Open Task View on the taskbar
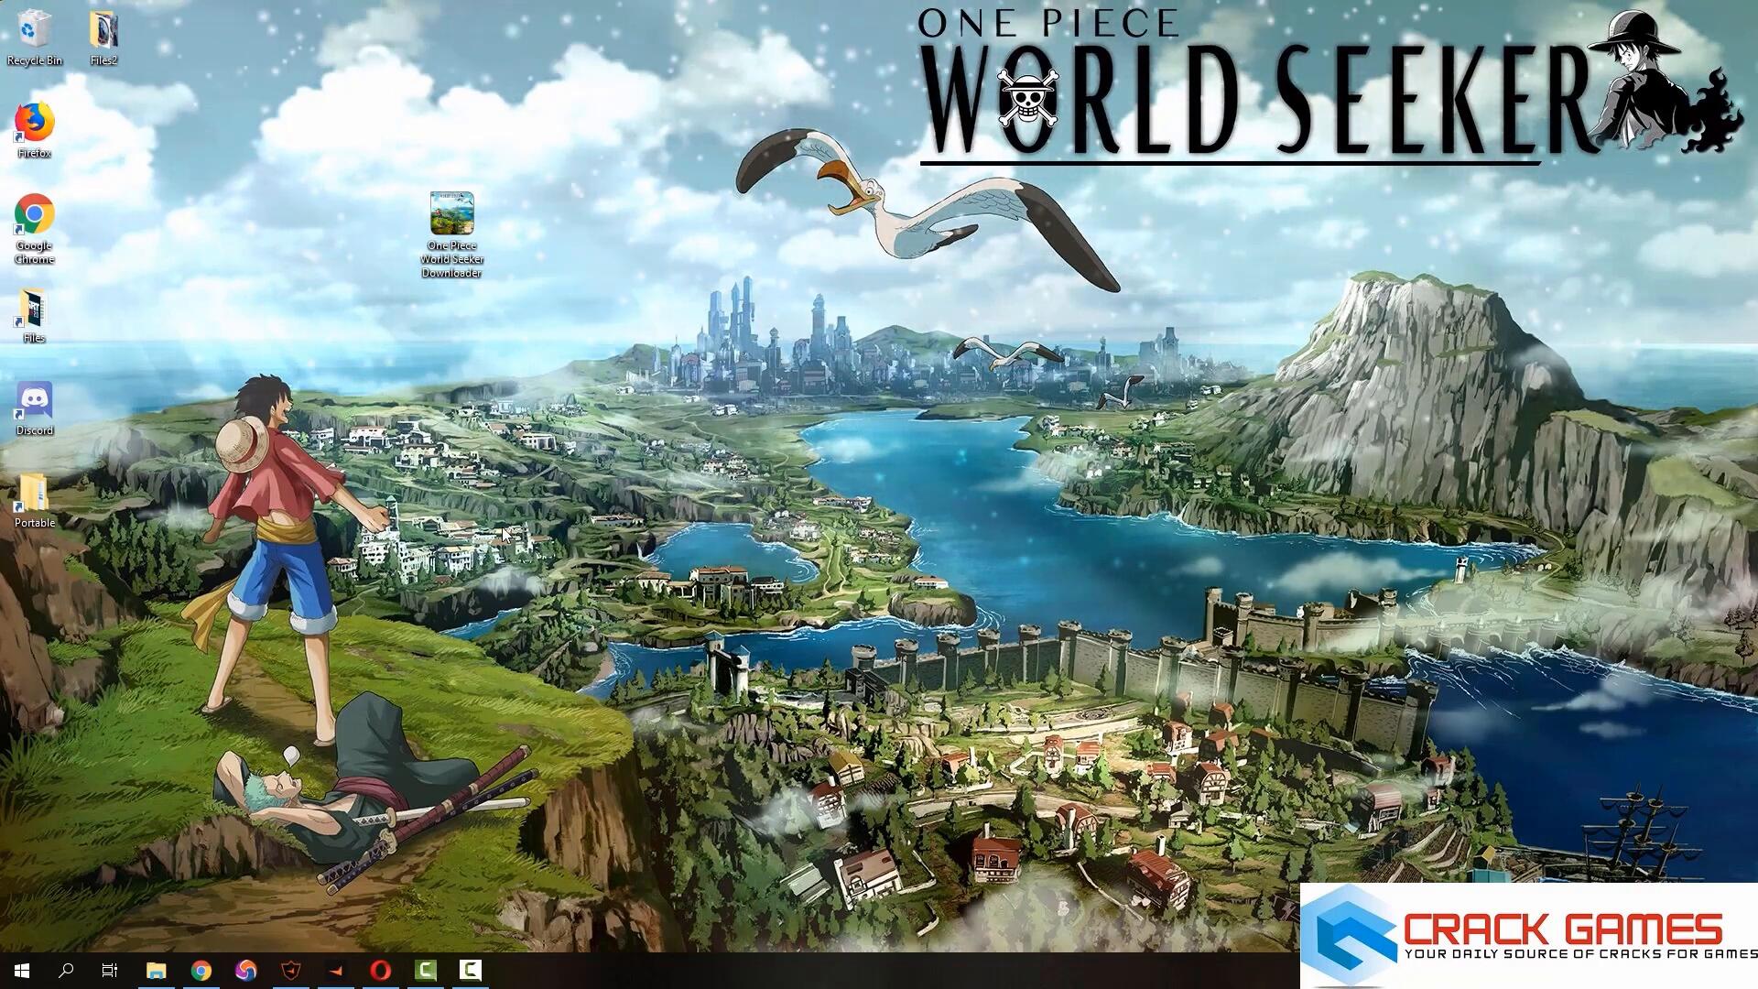The height and width of the screenshot is (989, 1758). point(110,970)
